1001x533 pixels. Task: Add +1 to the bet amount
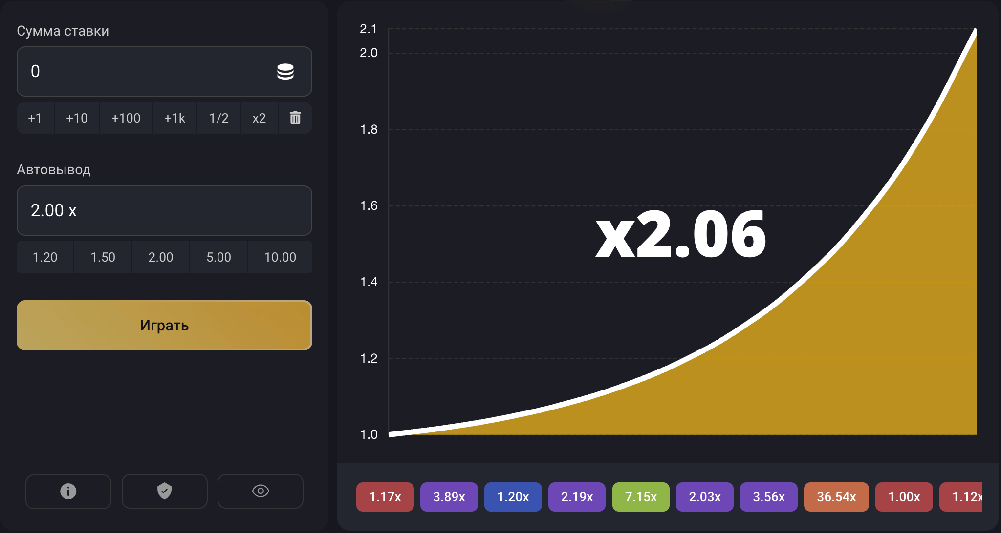click(35, 118)
